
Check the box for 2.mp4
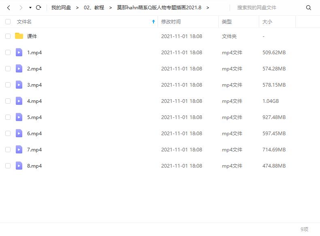[8, 69]
